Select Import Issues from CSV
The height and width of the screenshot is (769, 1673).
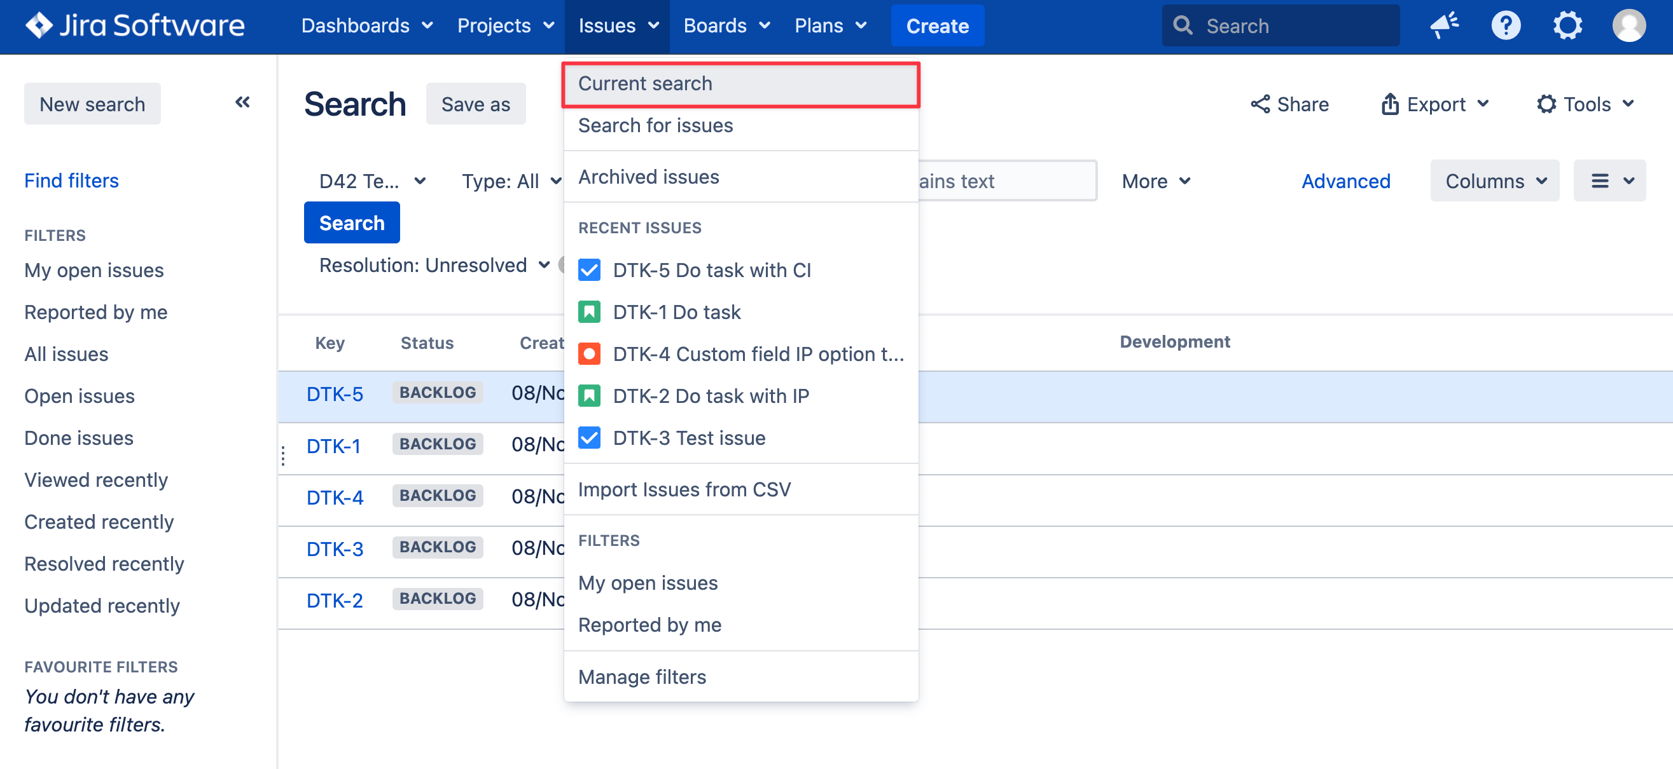(x=684, y=489)
